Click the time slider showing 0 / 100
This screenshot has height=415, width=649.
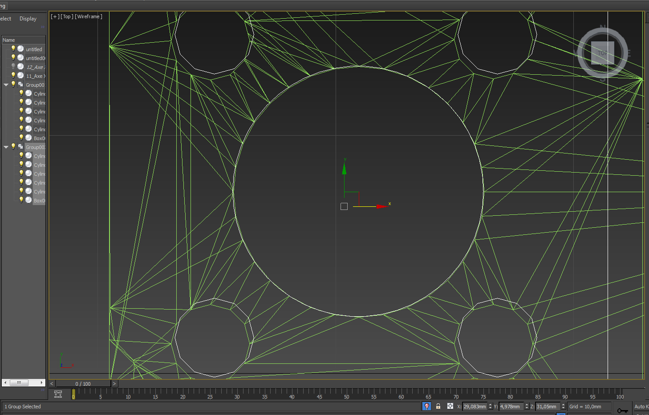[x=83, y=383]
